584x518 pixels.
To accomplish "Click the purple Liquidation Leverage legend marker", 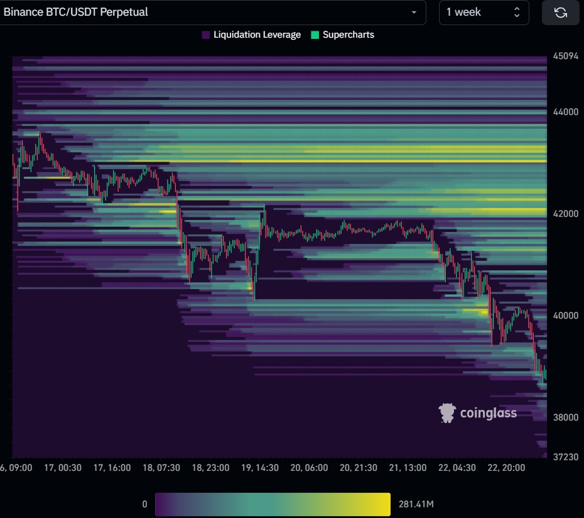I will (x=205, y=35).
